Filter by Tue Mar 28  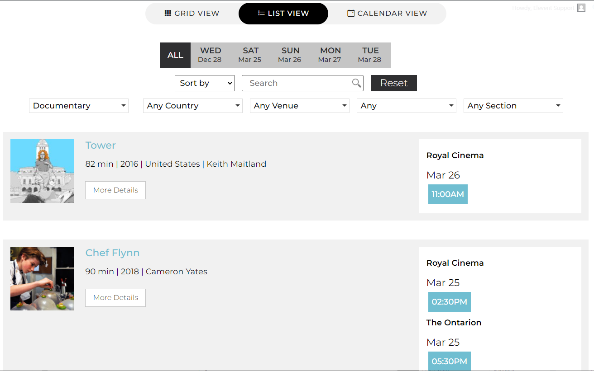click(370, 55)
